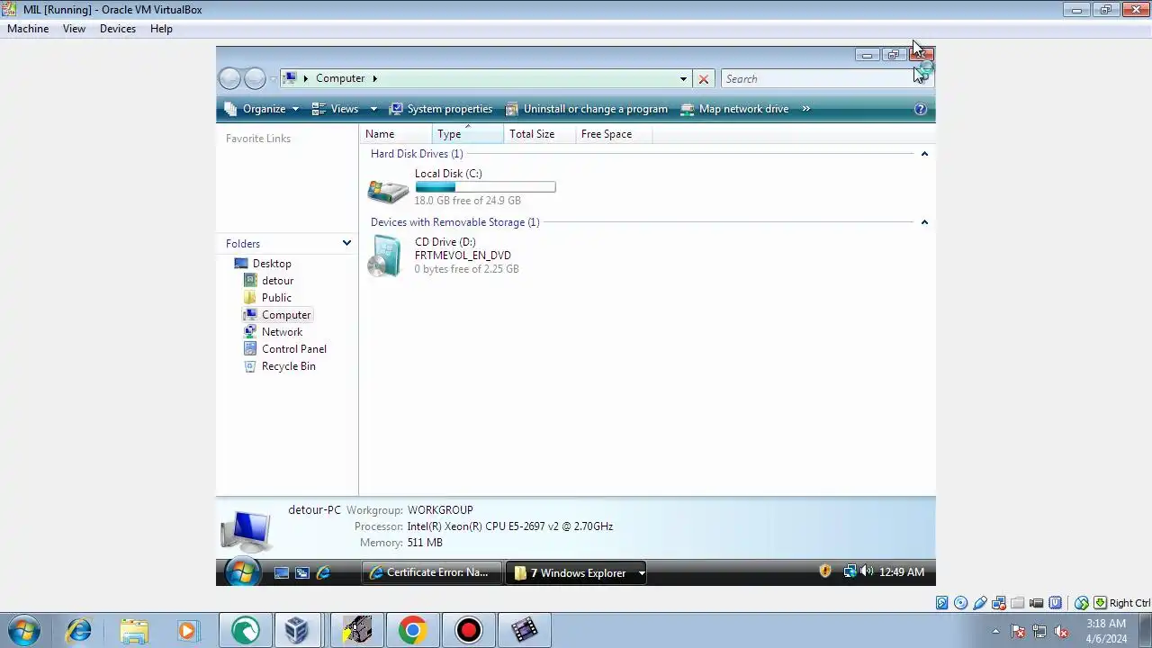1152x648 pixels.
Task: Click breadcrumb arrow after Computer
Action: 374,78
